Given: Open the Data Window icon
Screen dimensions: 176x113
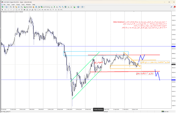Looking at the screenshot, I should click(14, 7).
